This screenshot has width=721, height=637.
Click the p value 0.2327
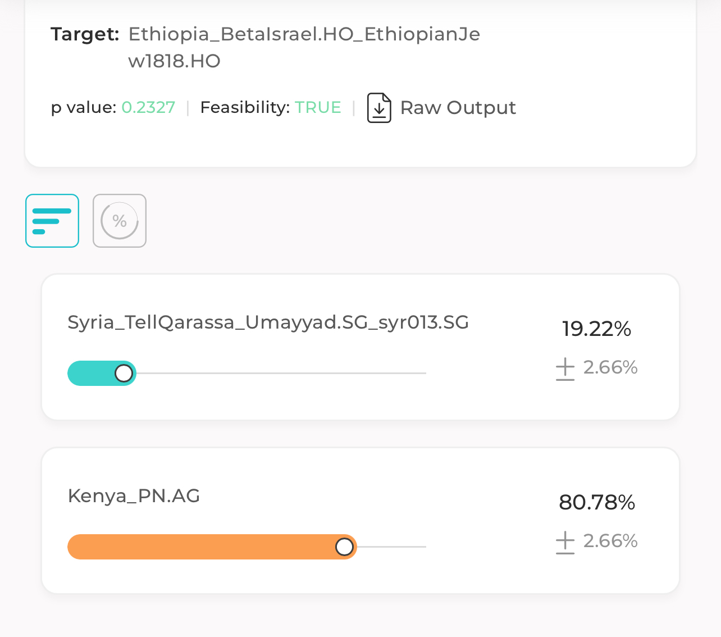149,107
